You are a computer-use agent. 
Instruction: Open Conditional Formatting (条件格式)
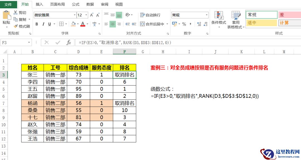[219, 20]
